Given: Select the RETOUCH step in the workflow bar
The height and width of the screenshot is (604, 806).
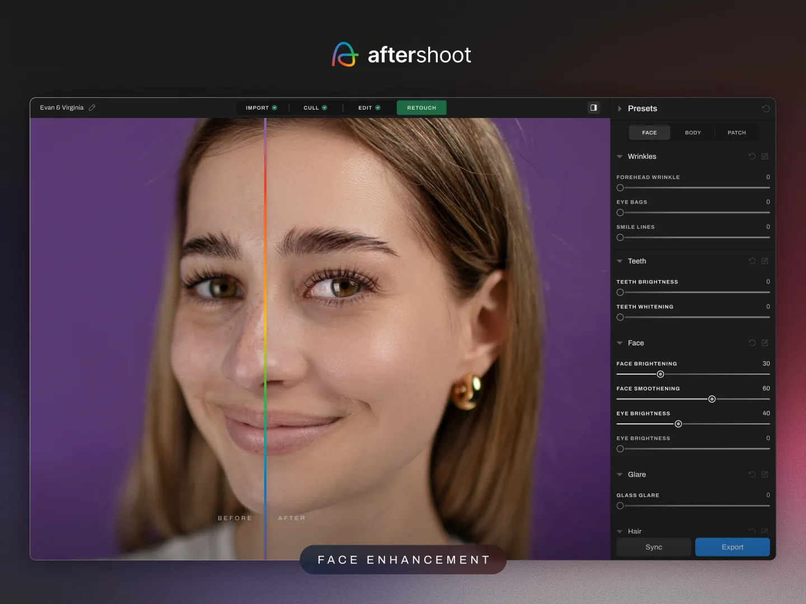Looking at the screenshot, I should [421, 107].
